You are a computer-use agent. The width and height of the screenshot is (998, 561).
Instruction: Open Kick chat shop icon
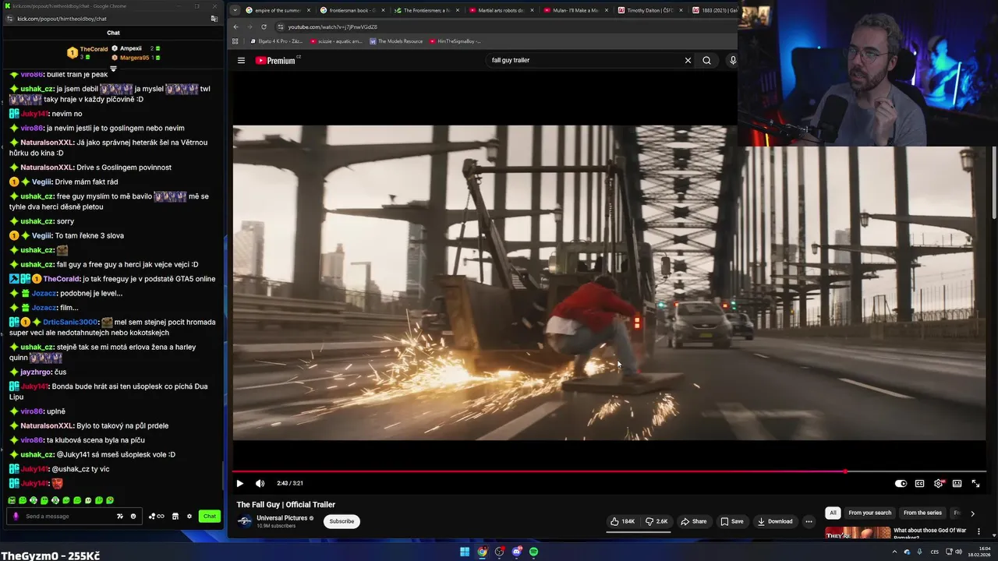coord(175,516)
